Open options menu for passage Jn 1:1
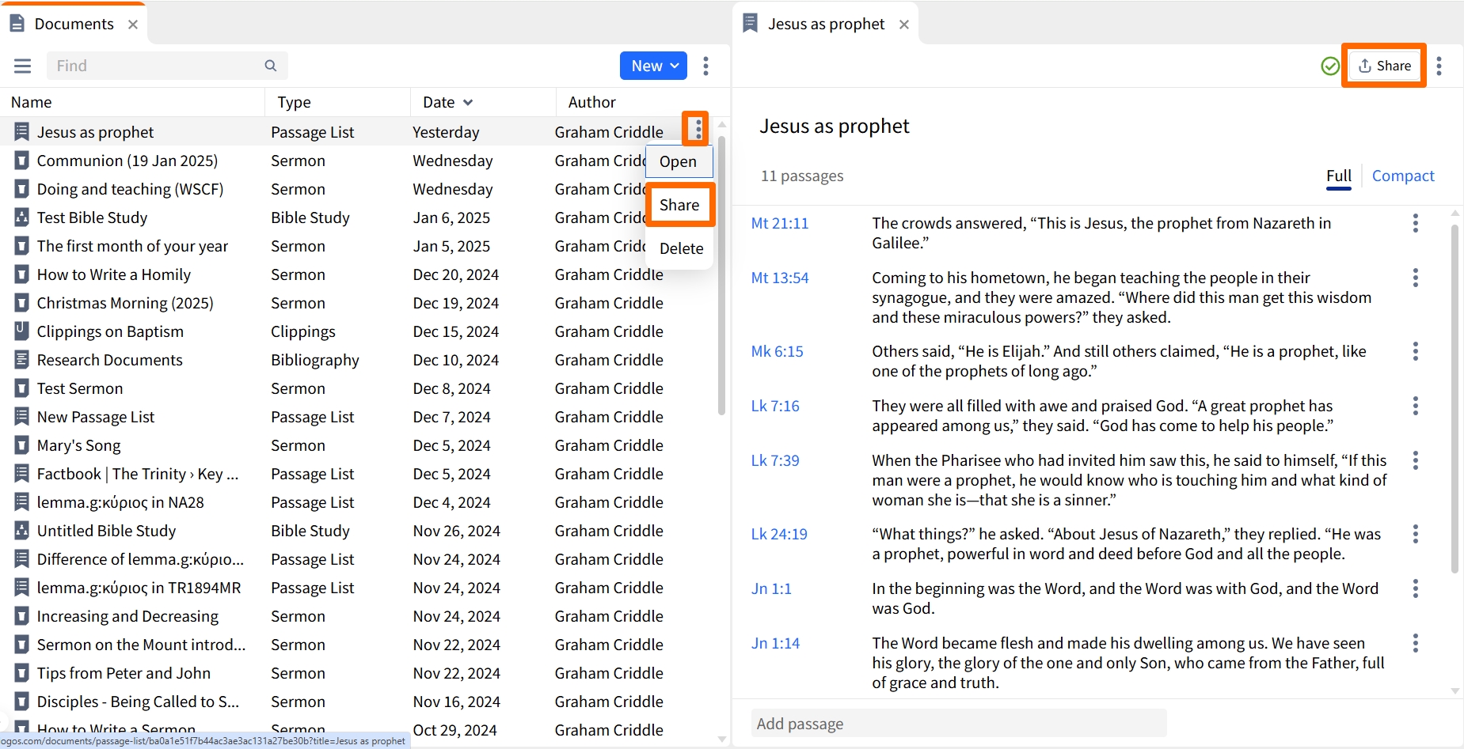1464x749 pixels. pyautogui.click(x=1416, y=588)
